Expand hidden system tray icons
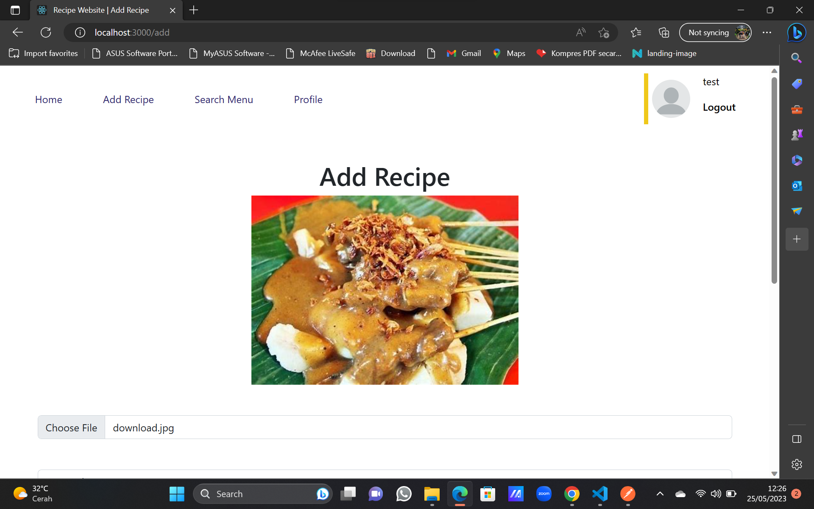The image size is (814, 509). tap(660, 494)
